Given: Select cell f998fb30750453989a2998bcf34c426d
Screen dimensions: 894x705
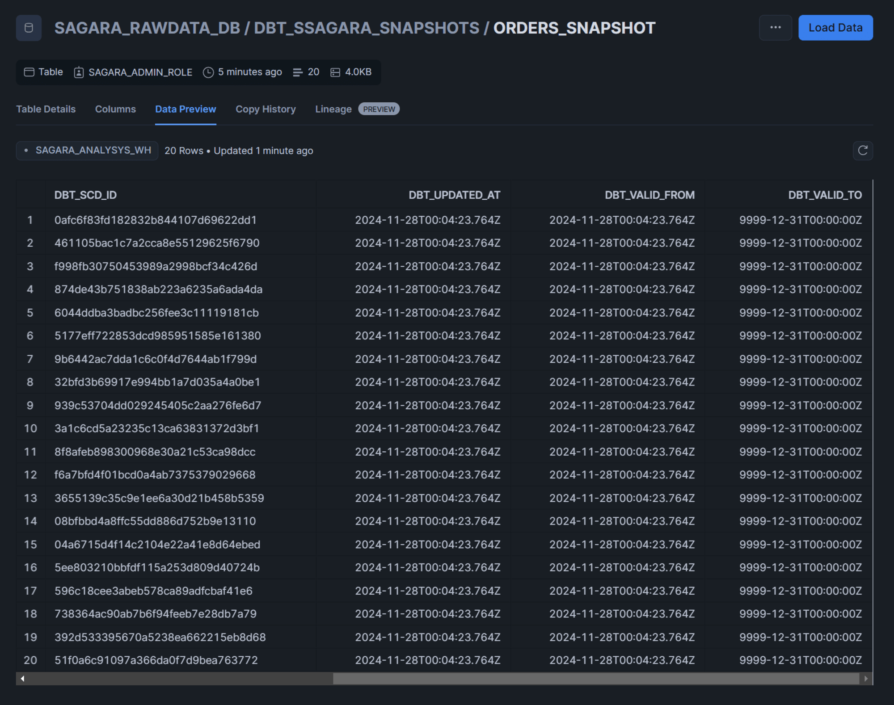Looking at the screenshot, I should pyautogui.click(x=181, y=266).
